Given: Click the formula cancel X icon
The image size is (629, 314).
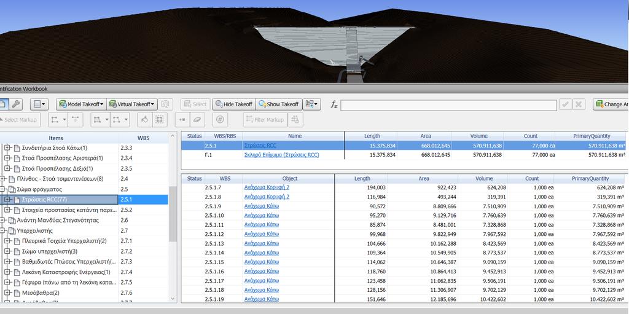Looking at the screenshot, I should pos(579,104).
